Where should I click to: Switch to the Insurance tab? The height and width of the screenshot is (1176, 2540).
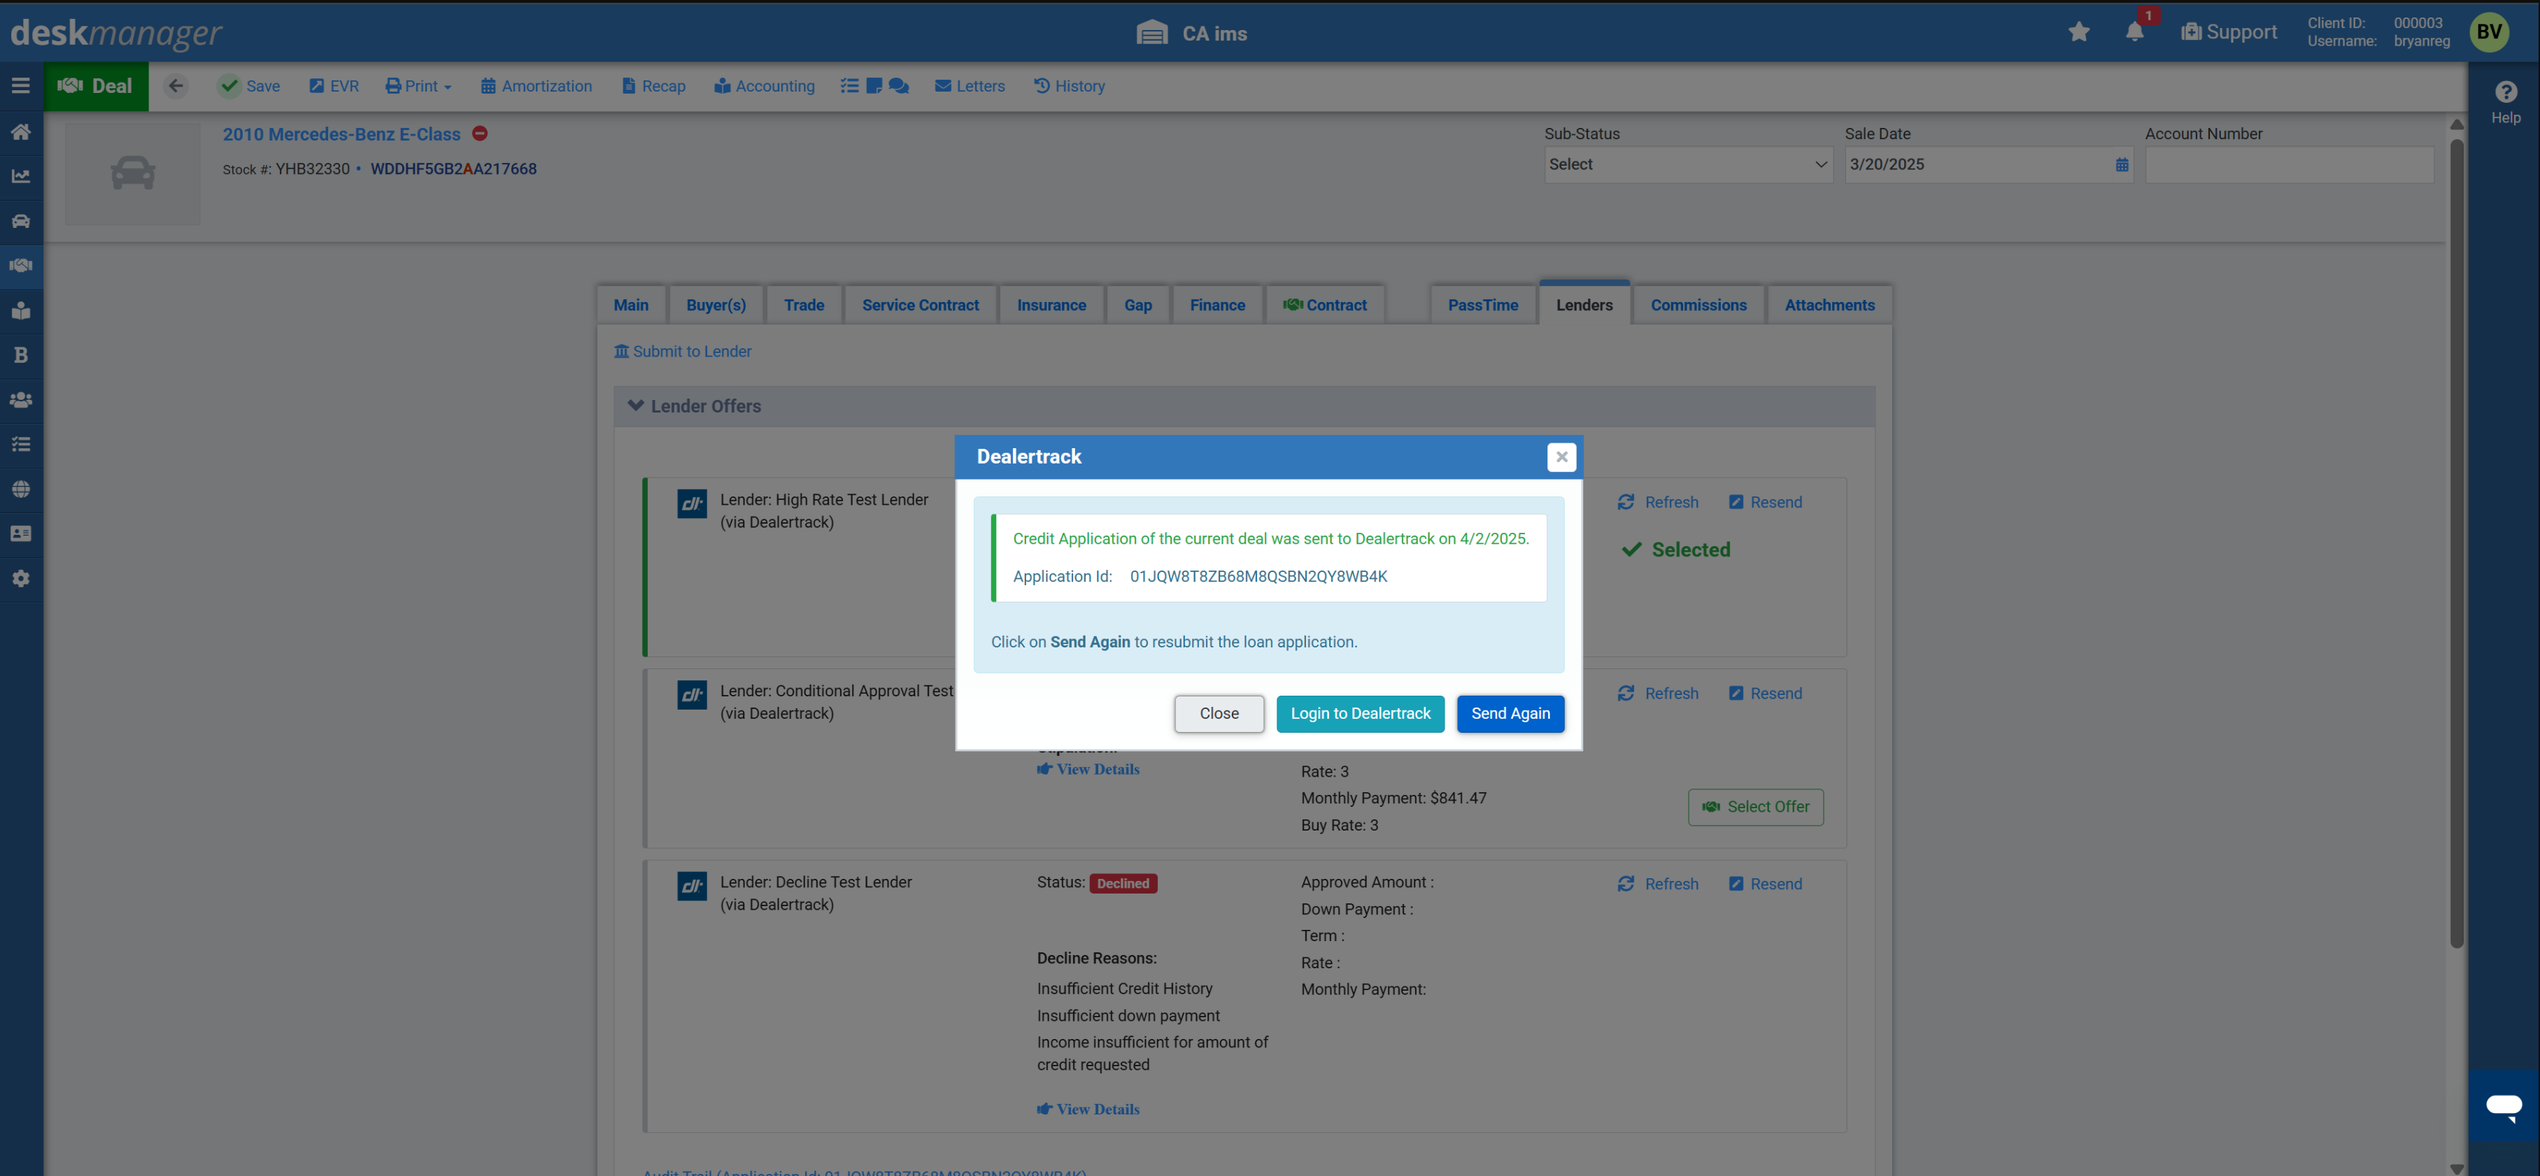click(1051, 305)
